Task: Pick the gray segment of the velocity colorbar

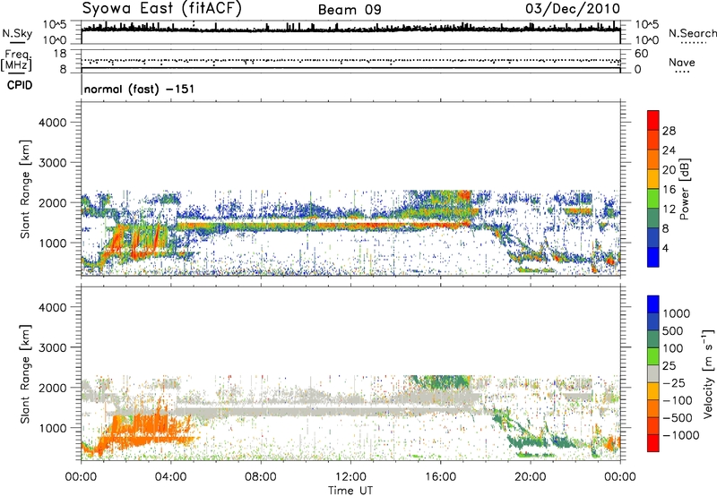Action: click(x=653, y=373)
